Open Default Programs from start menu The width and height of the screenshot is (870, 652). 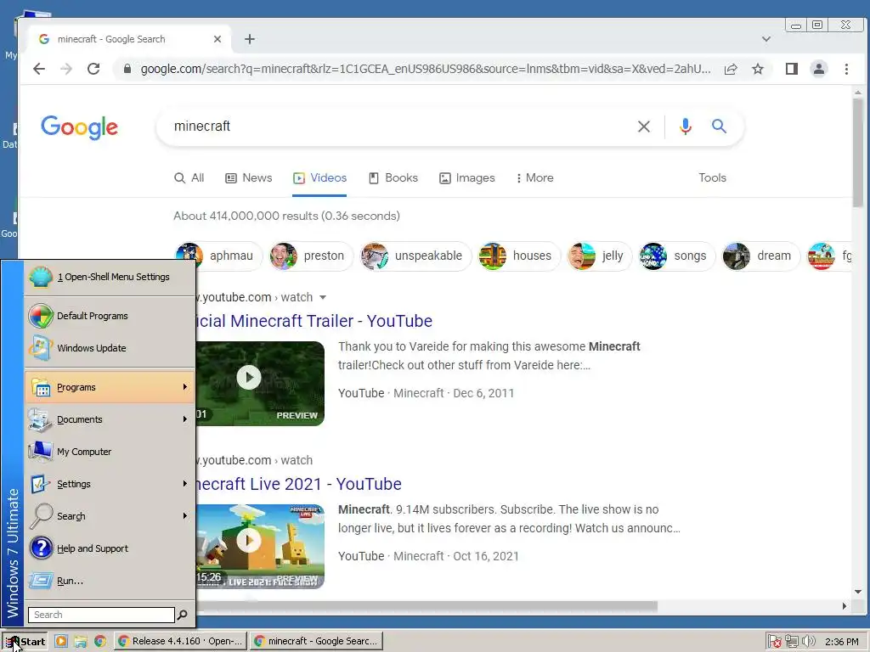110,316
